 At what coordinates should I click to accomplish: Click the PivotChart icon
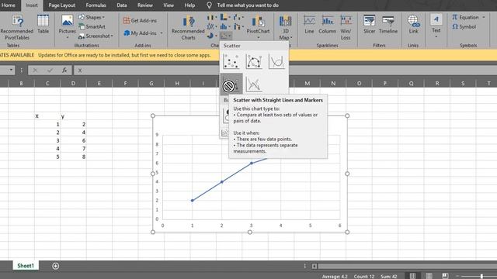click(x=258, y=22)
